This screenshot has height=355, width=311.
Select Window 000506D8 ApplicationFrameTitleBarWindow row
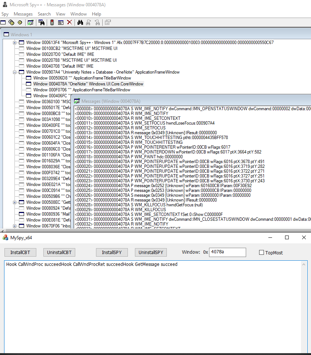82,78
